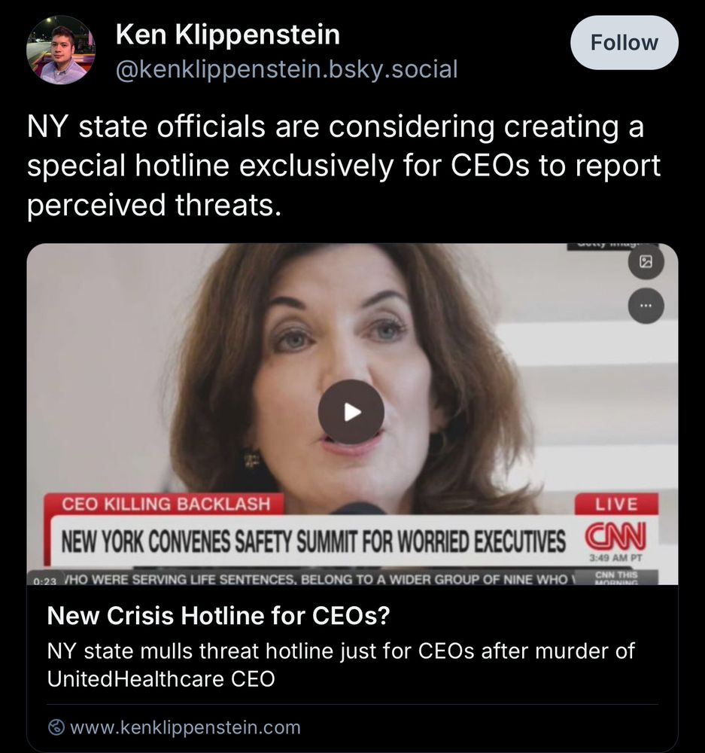
Task: Open the headline New Crisis Hotline for CEOs?
Action: click(x=187, y=614)
